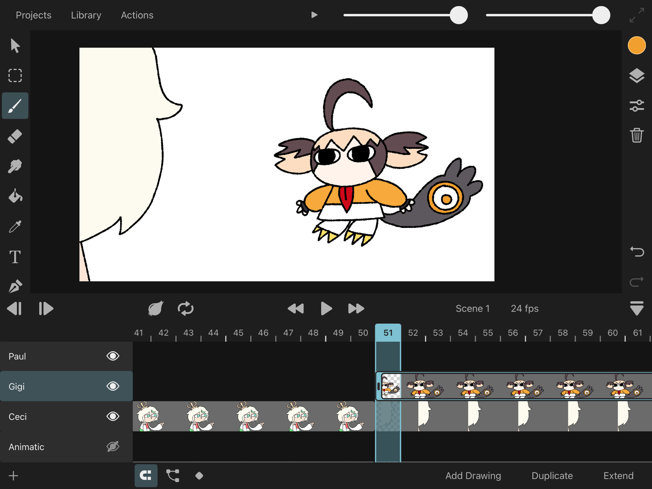Show the hidden Animatic layer
Viewport: 652px width, 489px height.
pyautogui.click(x=113, y=446)
